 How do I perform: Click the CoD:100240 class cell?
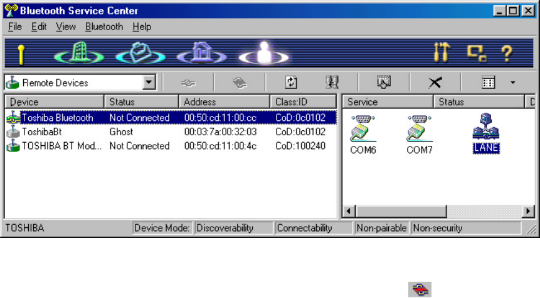tap(300, 146)
